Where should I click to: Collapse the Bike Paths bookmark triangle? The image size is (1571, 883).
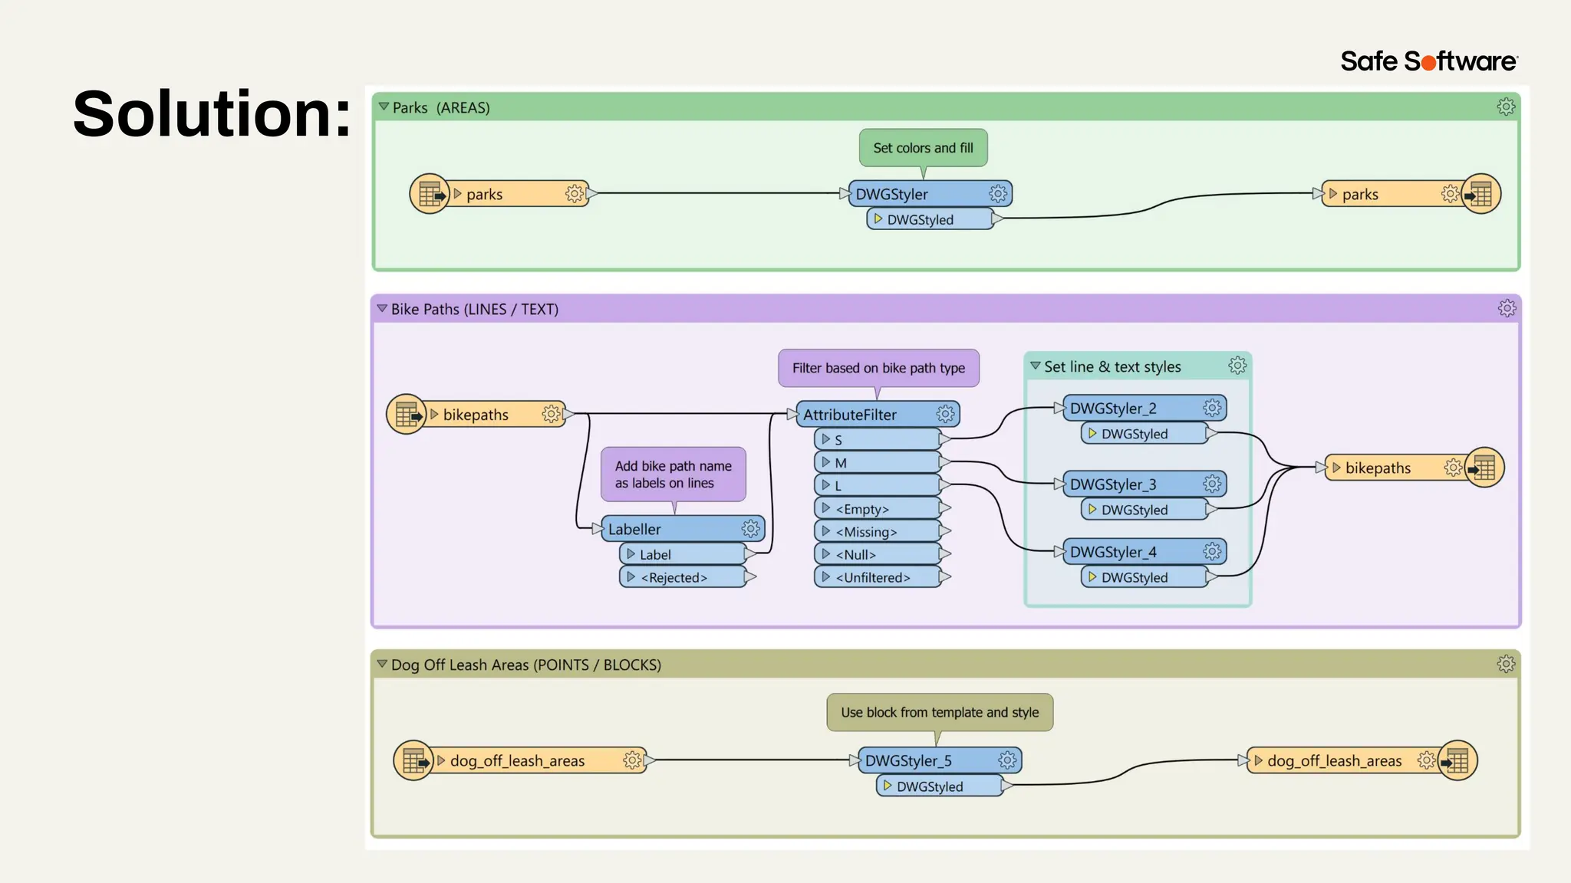382,309
